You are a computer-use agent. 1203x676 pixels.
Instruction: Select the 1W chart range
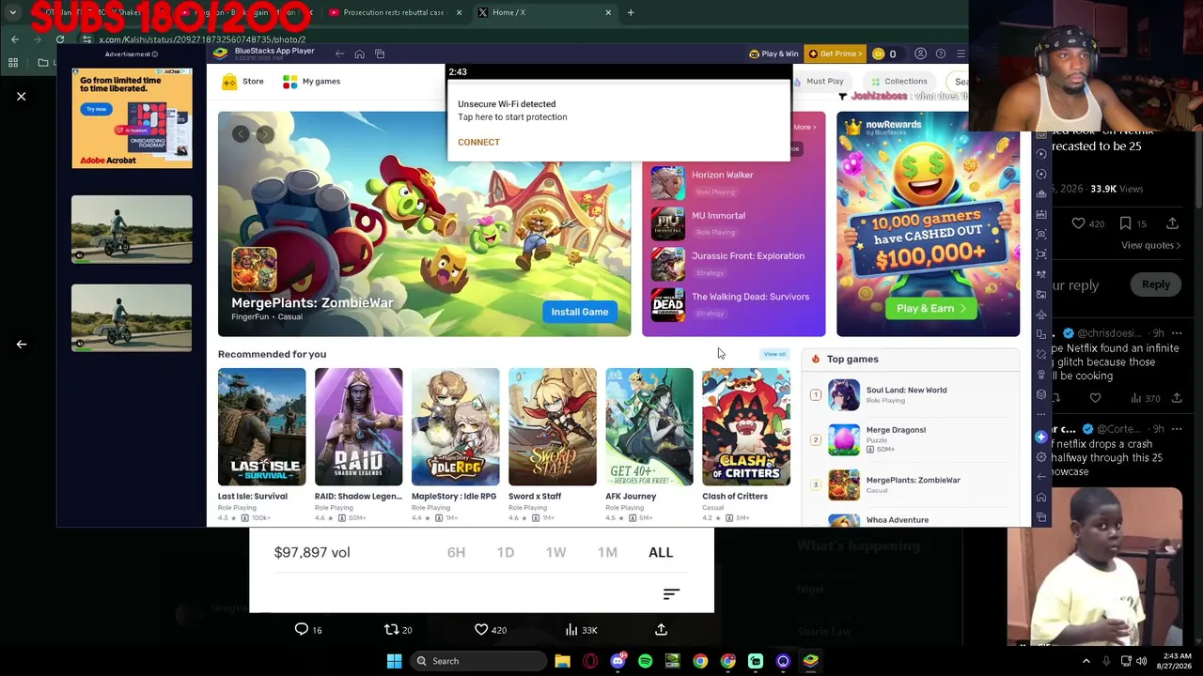click(x=556, y=553)
